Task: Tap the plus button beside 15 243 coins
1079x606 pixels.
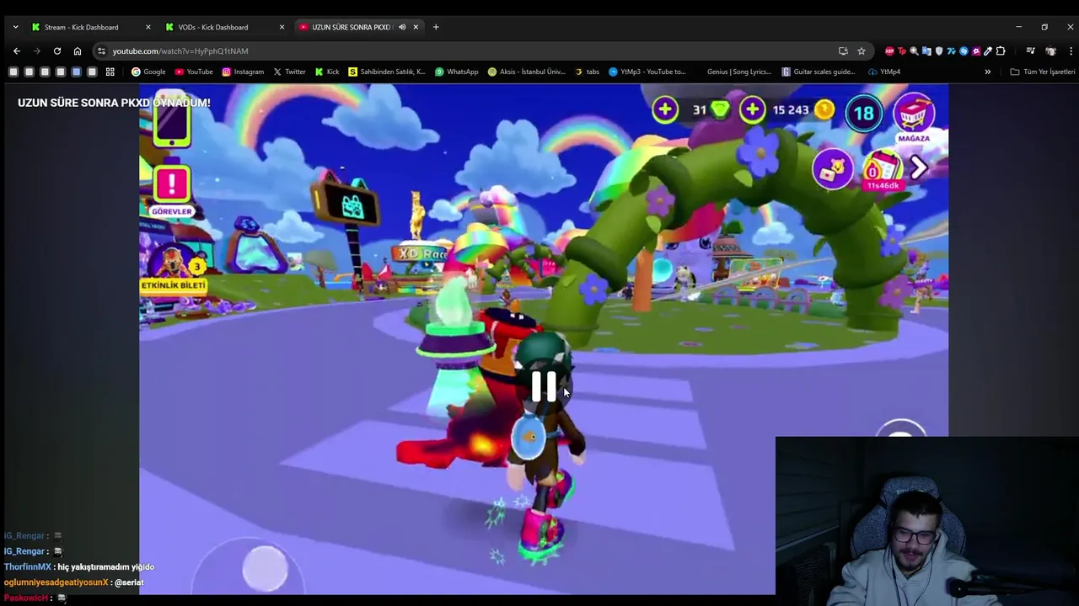Action: tap(752, 109)
